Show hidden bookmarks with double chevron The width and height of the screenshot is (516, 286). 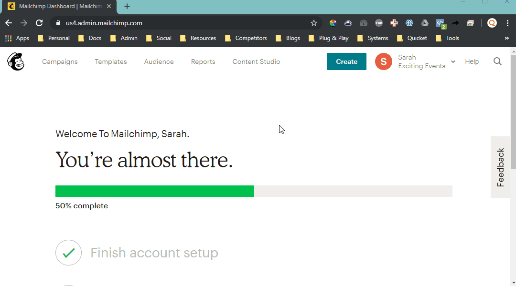(x=507, y=38)
